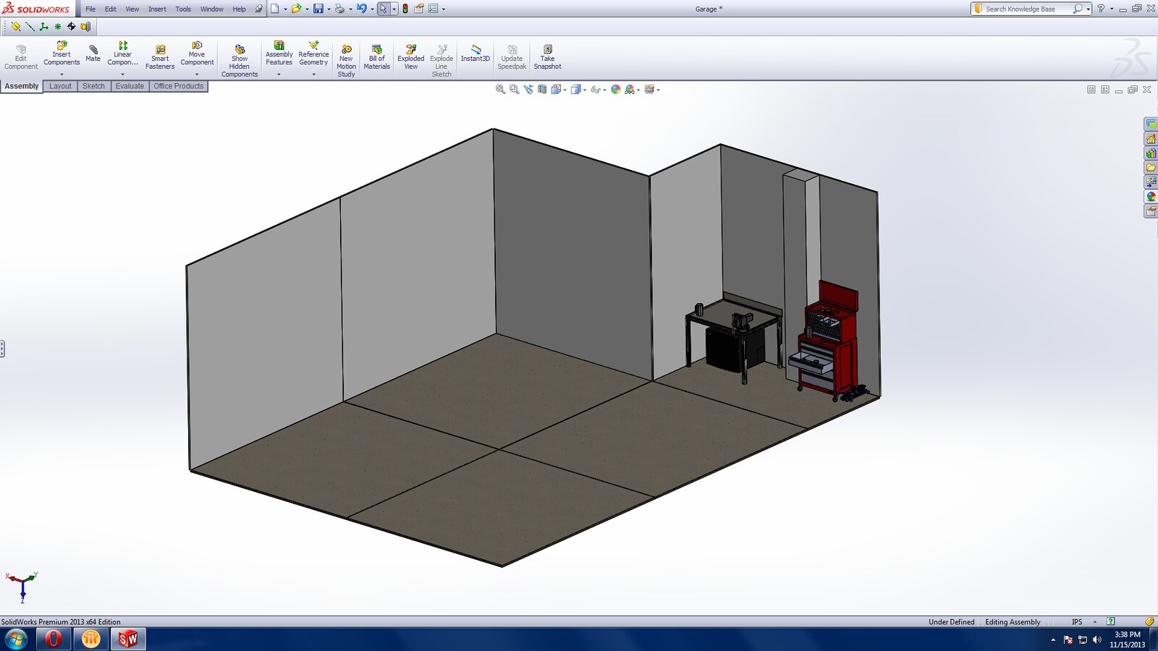Toggle the Section View icon
The height and width of the screenshot is (651, 1158).
(x=542, y=90)
